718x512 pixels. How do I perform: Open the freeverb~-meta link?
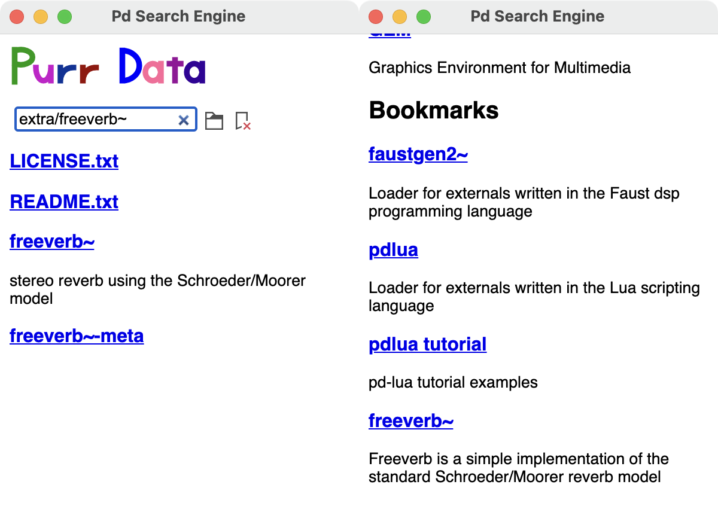pos(77,336)
